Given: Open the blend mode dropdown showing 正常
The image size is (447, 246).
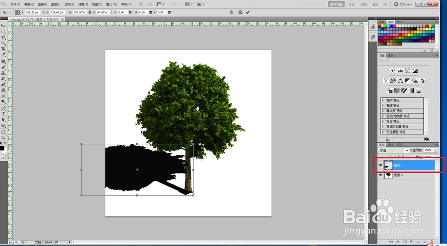Looking at the screenshot, I should pyautogui.click(x=394, y=150).
